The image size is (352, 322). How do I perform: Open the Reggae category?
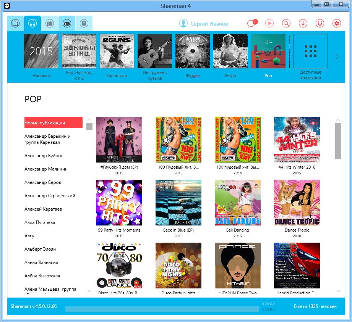tap(193, 51)
